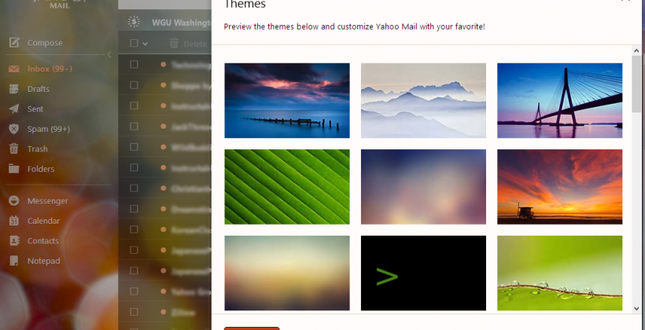
Task: Check the second email row checkbox
Action: pyautogui.click(x=134, y=85)
